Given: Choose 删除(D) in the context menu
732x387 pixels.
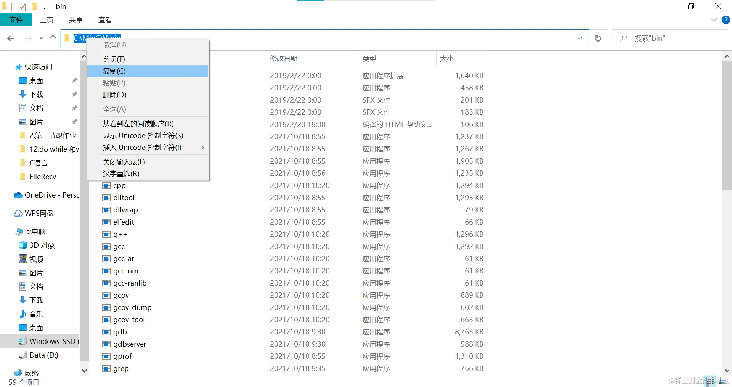Looking at the screenshot, I should 148,95.
